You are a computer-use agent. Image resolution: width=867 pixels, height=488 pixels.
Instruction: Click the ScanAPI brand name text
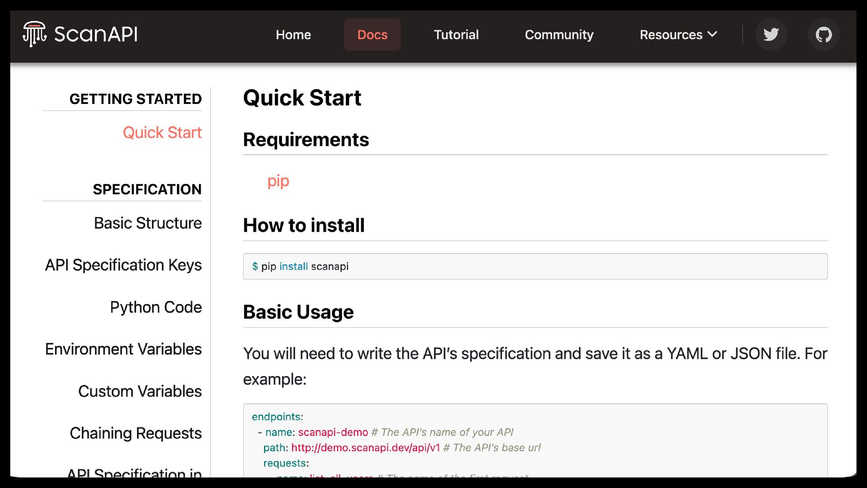coord(96,34)
